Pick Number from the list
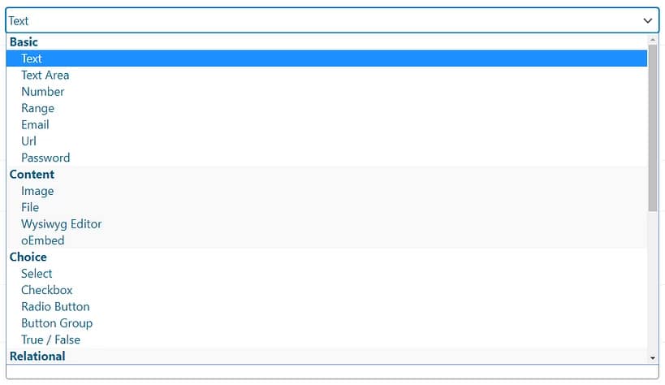665x385 pixels. click(43, 92)
